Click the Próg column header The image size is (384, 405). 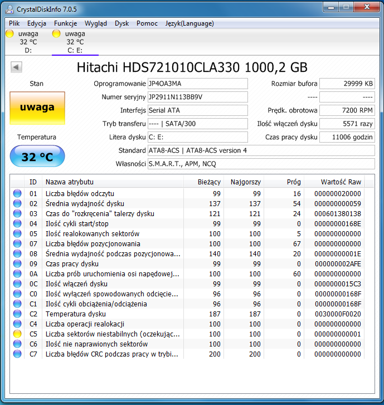point(284,182)
